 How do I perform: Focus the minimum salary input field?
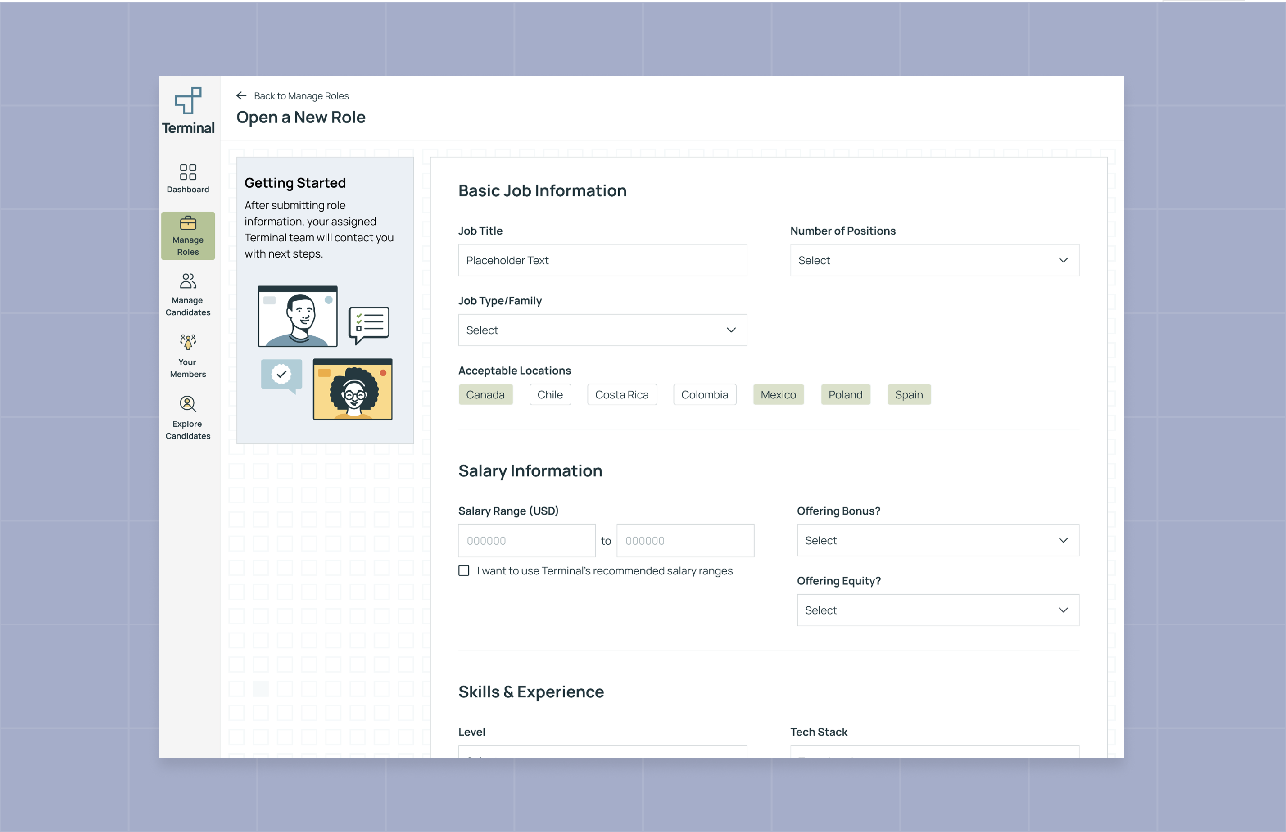526,541
